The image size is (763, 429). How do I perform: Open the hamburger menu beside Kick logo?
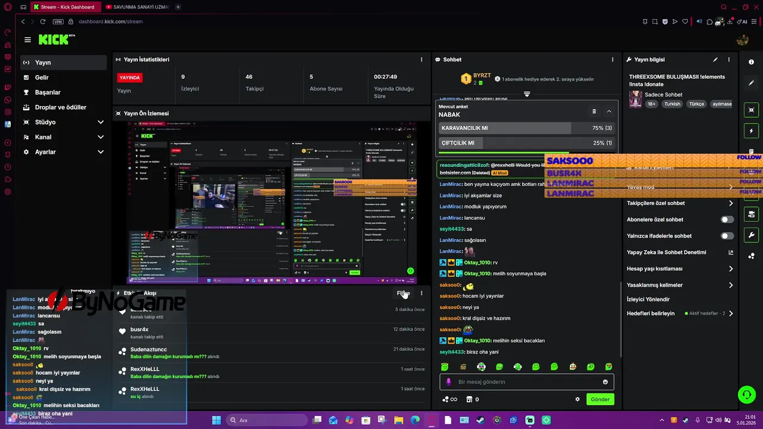[x=27, y=40]
